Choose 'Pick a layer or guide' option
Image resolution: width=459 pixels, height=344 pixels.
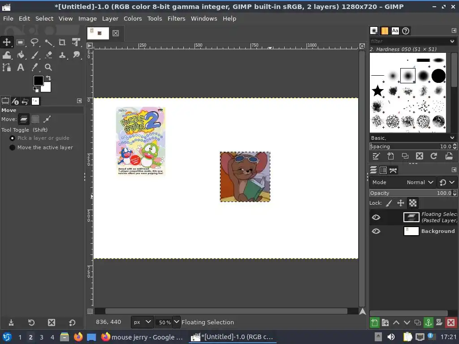(40, 138)
